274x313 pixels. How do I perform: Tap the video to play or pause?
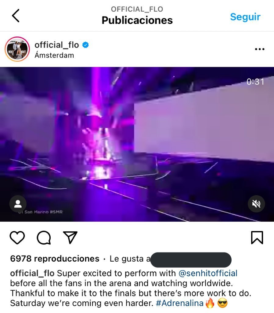[x=137, y=144]
